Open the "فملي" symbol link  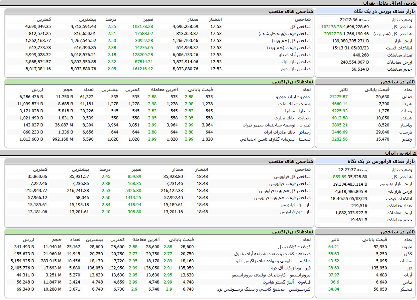click(408, 97)
